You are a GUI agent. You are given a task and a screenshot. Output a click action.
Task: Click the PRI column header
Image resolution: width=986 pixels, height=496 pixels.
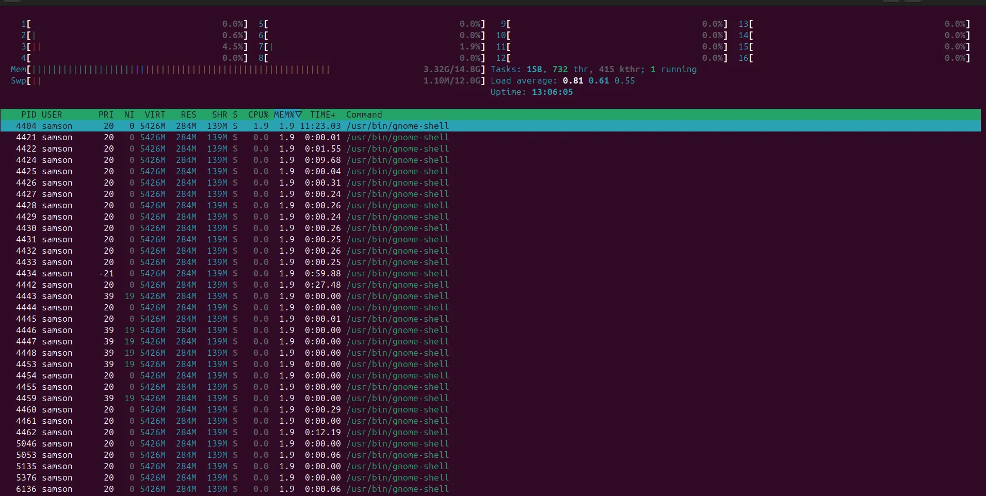(106, 114)
